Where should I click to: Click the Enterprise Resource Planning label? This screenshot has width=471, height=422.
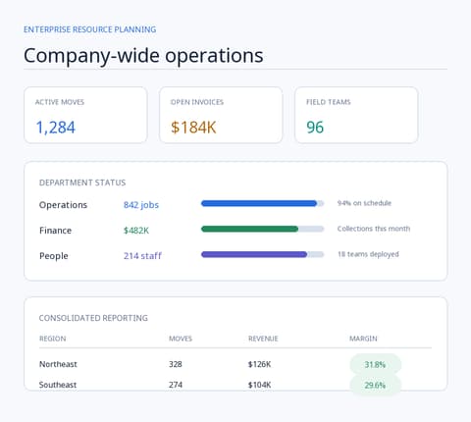click(89, 29)
